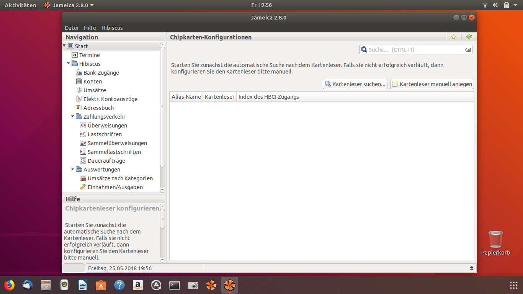This screenshot has width=523, height=294.
Task: Click the Umsätze nach Kategorien icon
Action: (x=83, y=178)
